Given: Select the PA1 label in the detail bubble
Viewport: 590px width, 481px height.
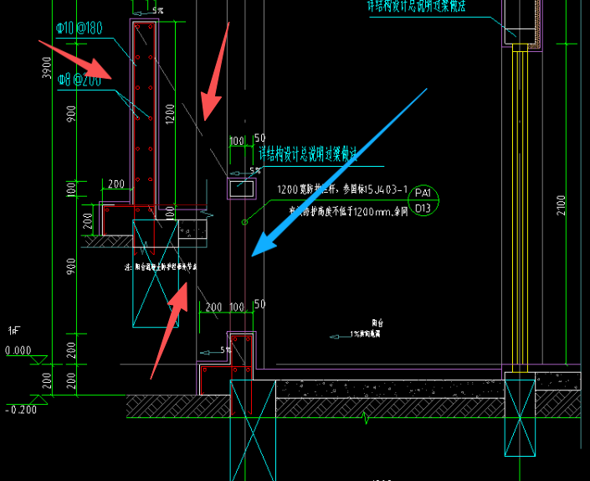Looking at the screenshot, I should [x=423, y=194].
